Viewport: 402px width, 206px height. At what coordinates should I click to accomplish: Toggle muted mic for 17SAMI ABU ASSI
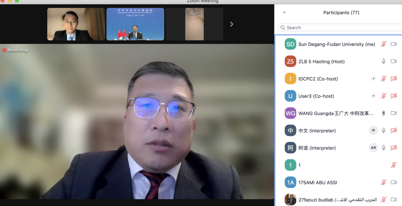383,182
